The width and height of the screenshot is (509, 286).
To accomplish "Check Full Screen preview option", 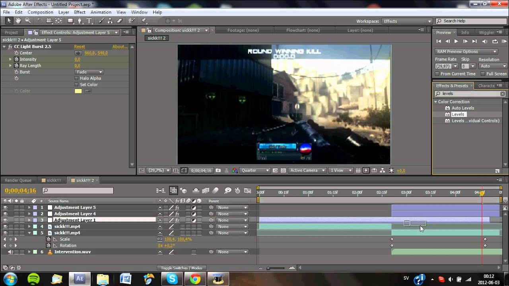I will click(x=483, y=74).
